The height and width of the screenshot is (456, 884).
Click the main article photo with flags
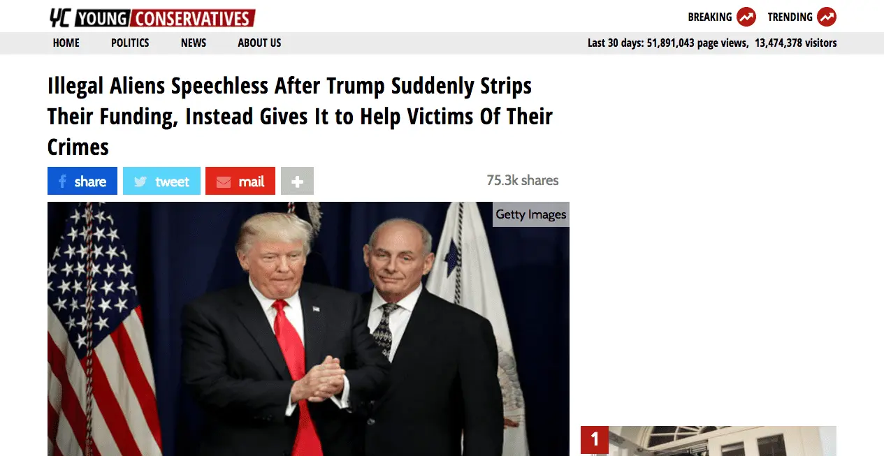click(308, 329)
